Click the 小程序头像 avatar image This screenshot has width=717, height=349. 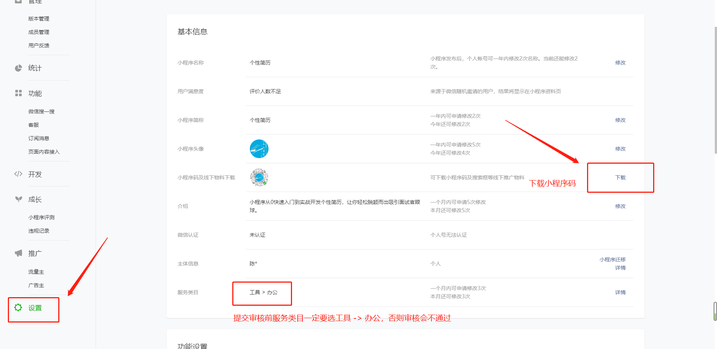point(259,148)
